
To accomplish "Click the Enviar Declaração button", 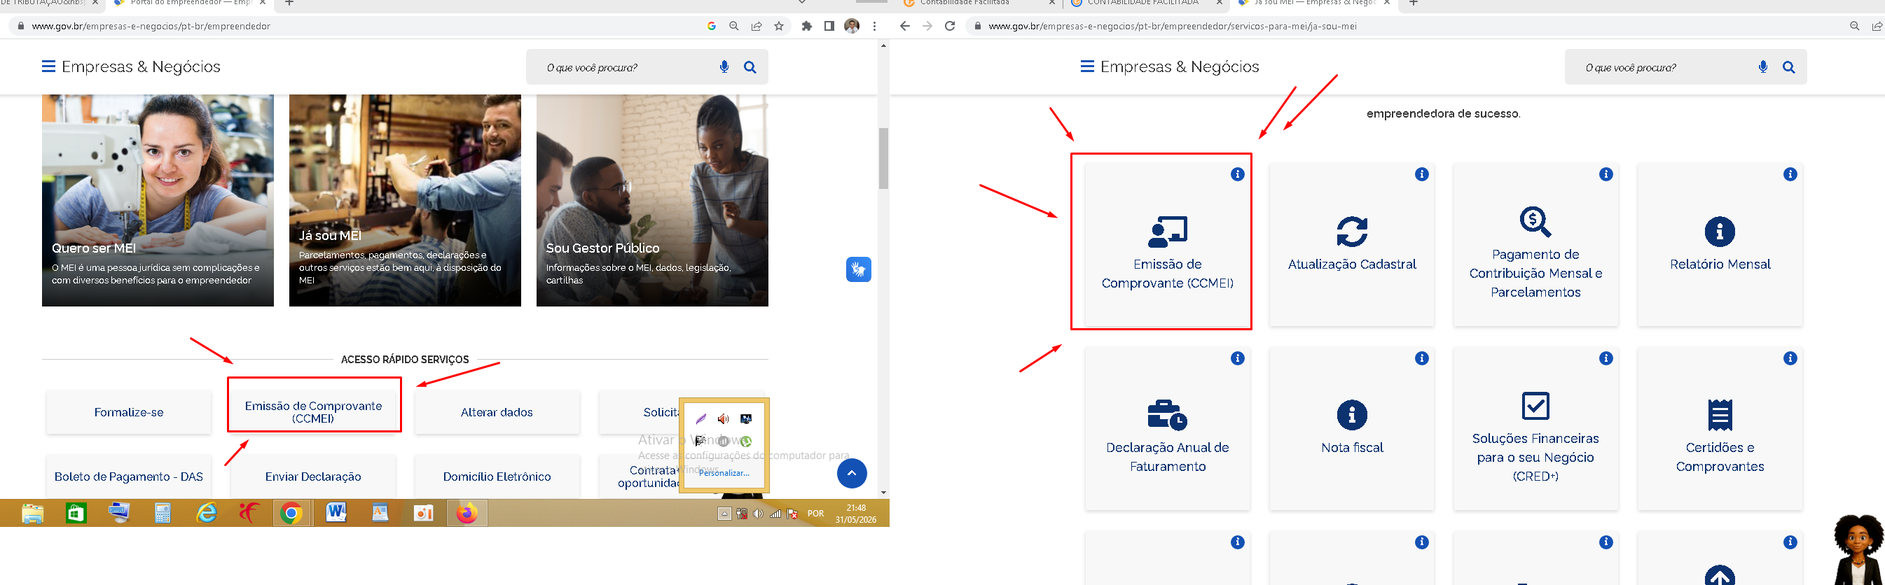I will pos(313,477).
